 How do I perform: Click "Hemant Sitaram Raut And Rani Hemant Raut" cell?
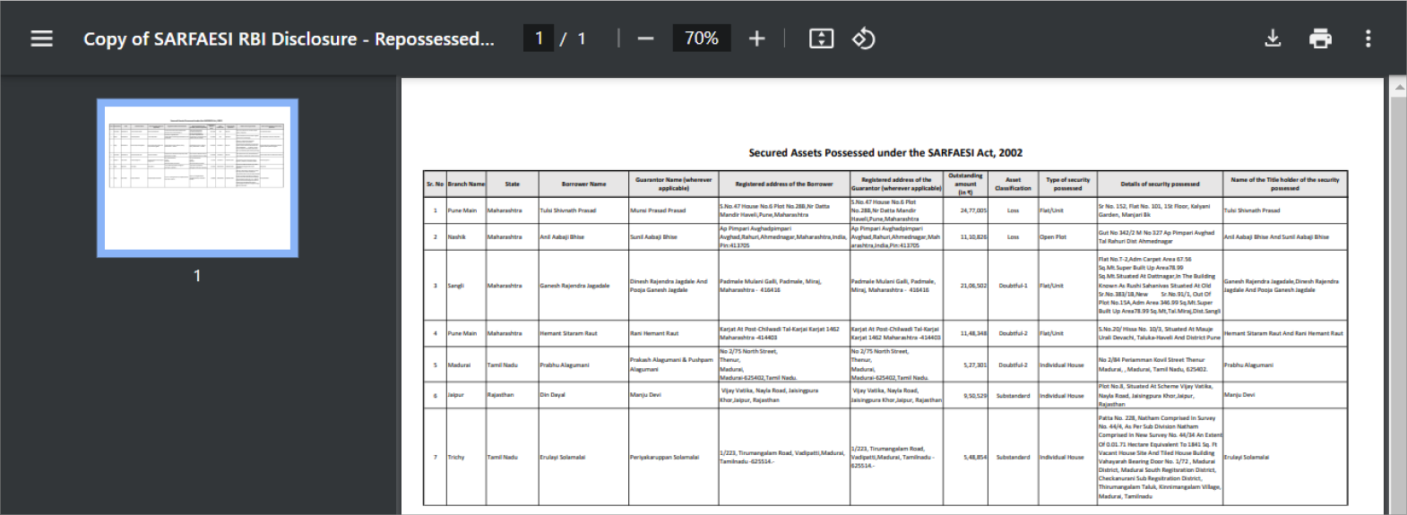(1283, 333)
